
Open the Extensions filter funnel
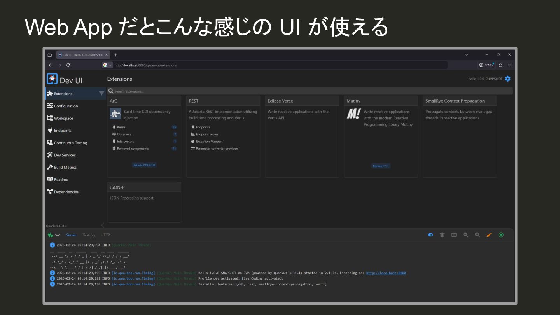pyautogui.click(x=101, y=94)
